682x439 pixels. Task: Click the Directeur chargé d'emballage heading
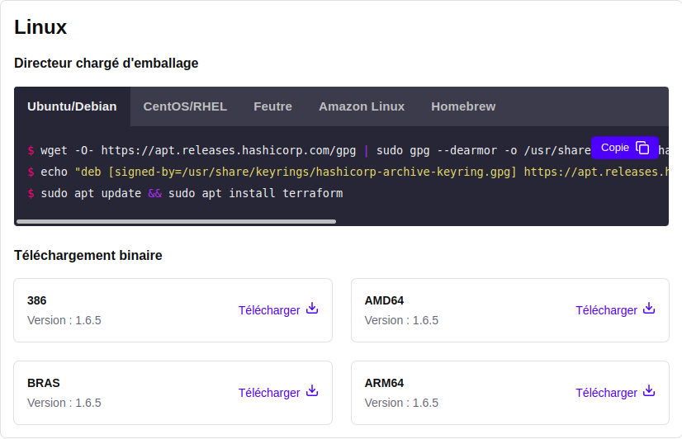tap(107, 63)
